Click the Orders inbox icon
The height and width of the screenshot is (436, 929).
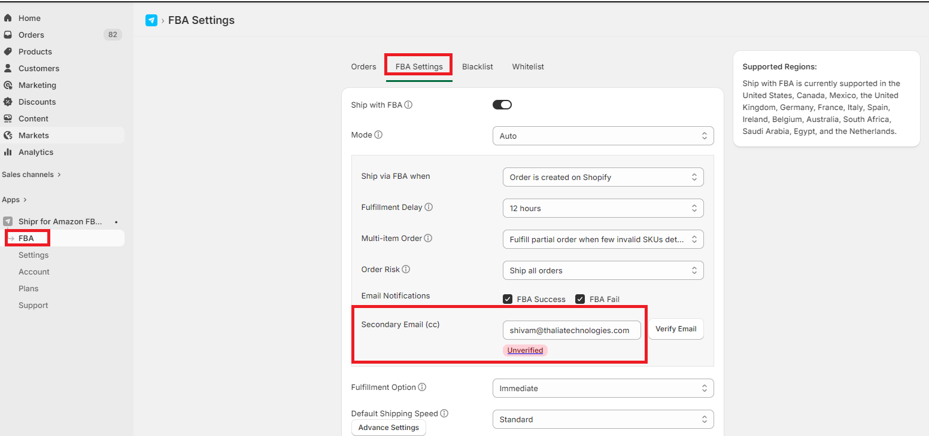[x=8, y=35]
